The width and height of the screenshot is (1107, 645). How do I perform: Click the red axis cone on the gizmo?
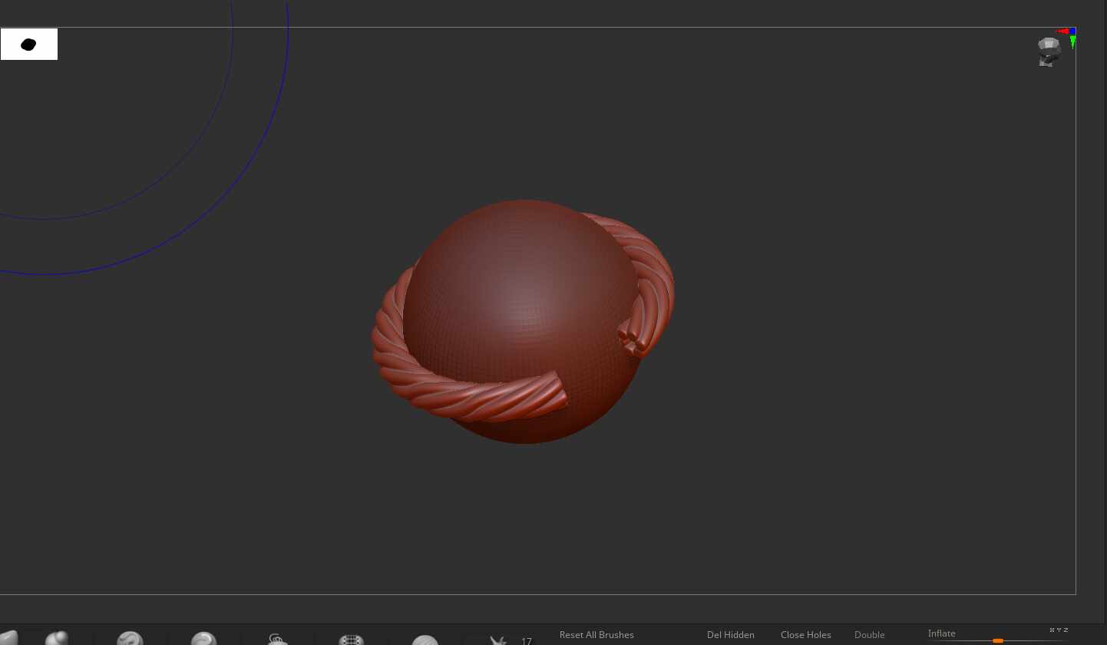[1062, 31]
